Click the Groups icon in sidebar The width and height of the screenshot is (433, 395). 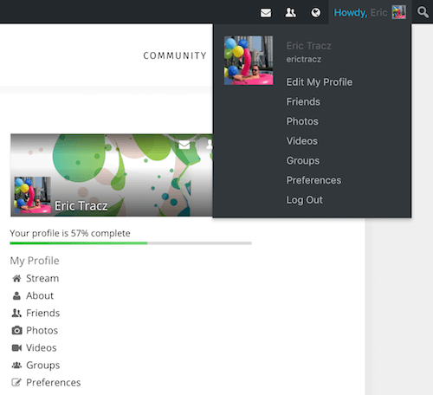pyautogui.click(x=16, y=365)
